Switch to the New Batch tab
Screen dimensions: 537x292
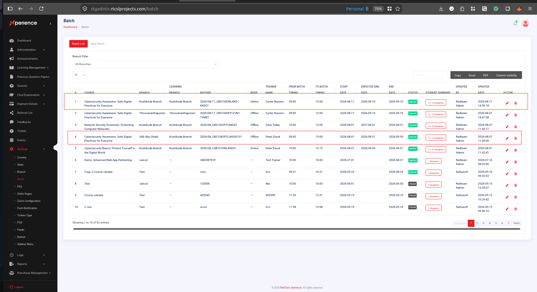click(98, 44)
